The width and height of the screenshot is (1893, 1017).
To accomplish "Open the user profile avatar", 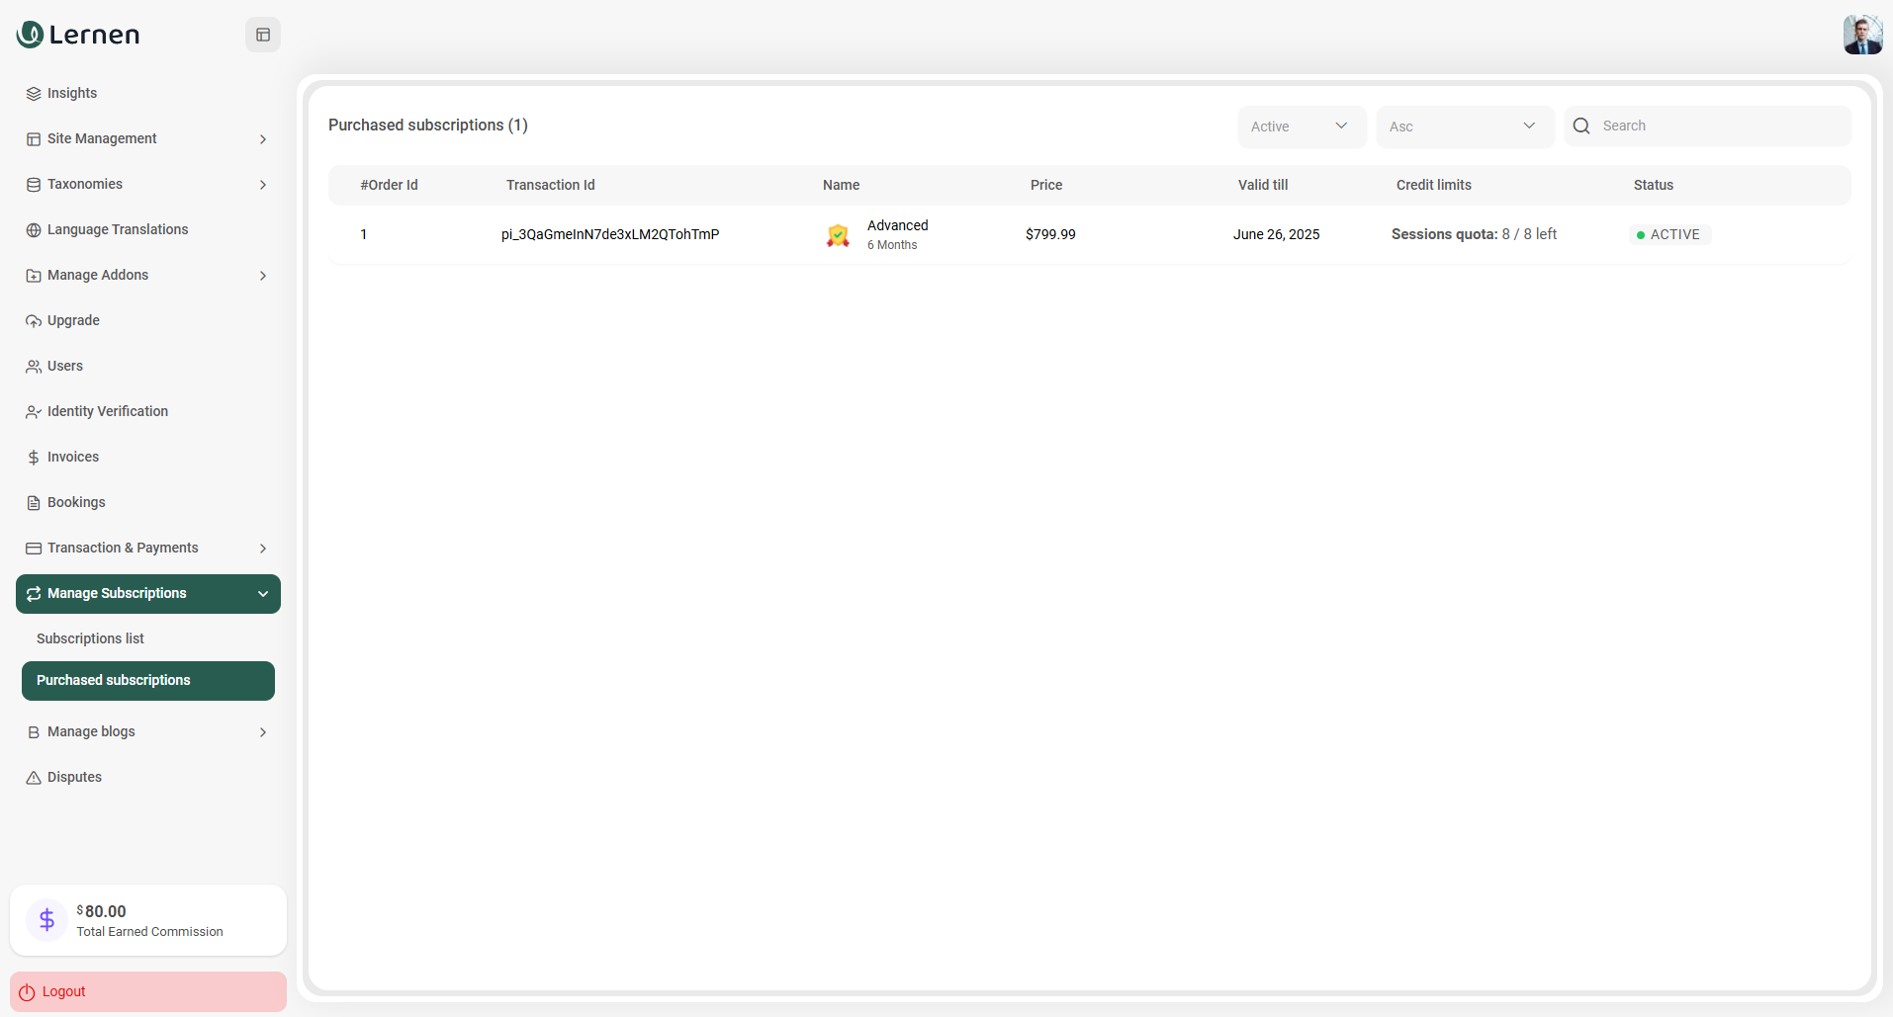I will tap(1862, 35).
